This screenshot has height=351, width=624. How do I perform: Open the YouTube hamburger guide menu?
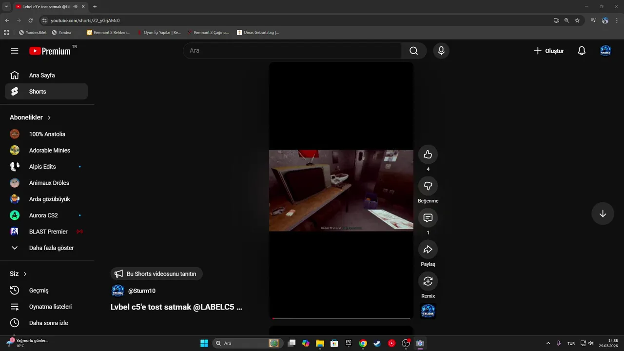pos(15,51)
